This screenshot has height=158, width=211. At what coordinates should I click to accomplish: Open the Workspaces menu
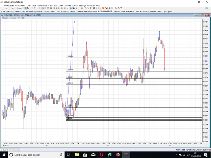click(x=9, y=5)
